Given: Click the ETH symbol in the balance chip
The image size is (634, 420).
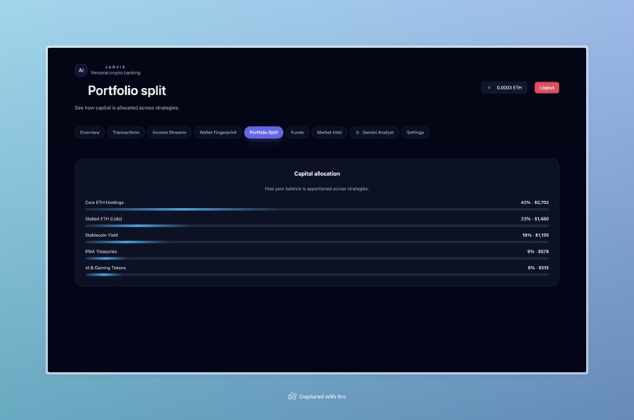Looking at the screenshot, I should (489, 88).
